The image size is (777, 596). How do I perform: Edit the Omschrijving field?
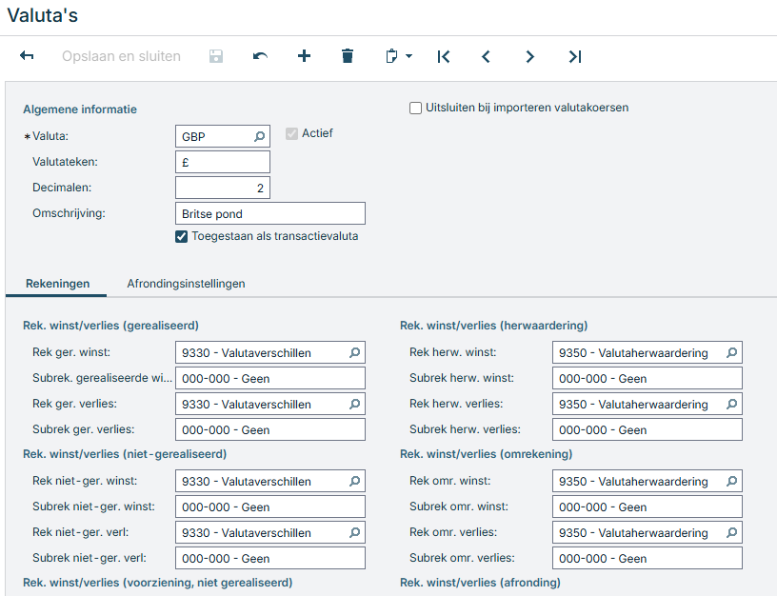269,212
